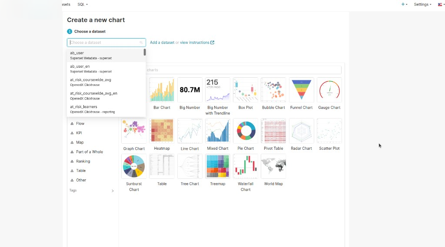The height and width of the screenshot is (247, 445).
Task: Open the SQL menu
Action: click(x=83, y=4)
